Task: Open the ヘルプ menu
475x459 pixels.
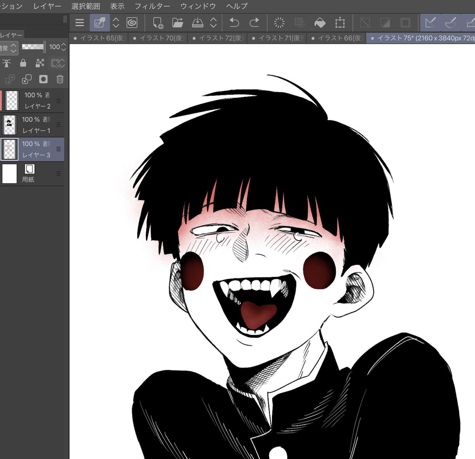Action: [x=237, y=6]
